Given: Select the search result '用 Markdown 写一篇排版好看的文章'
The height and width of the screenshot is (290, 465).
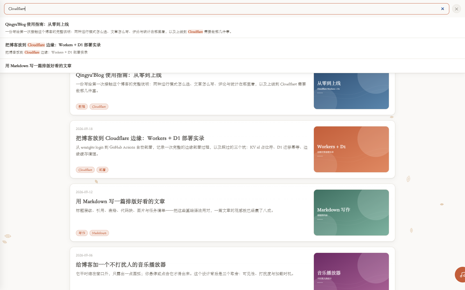Looking at the screenshot, I should (233, 66).
